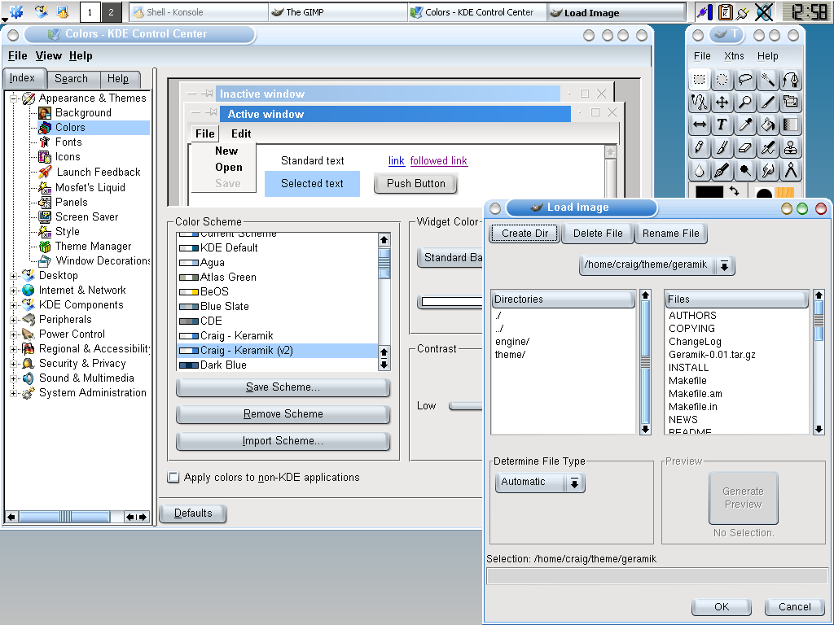Image resolution: width=834 pixels, height=625 pixels.
Task: Select the Elliptical Select tool in GIMP toolbox
Action: (x=722, y=80)
